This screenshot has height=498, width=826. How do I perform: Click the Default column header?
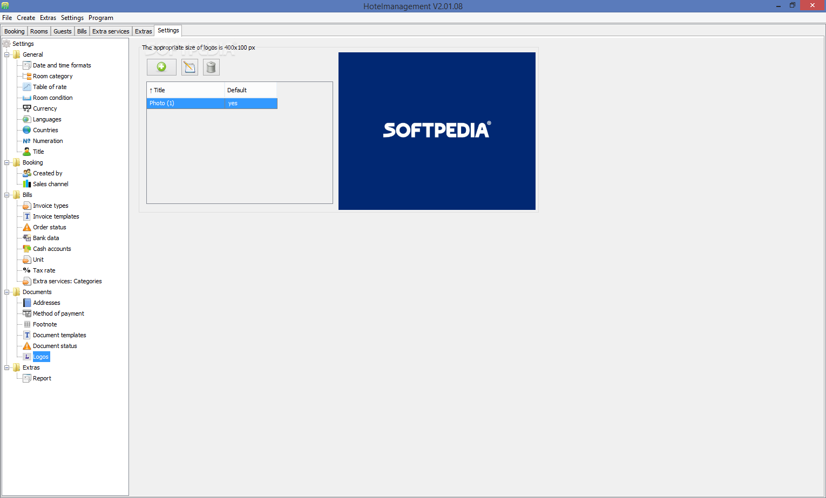(250, 90)
